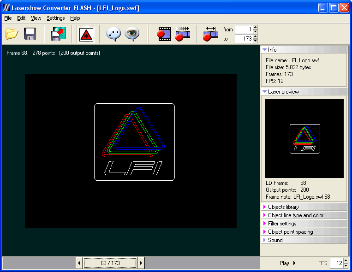Increase the 'to' value with up arrow

[x=255, y=36]
